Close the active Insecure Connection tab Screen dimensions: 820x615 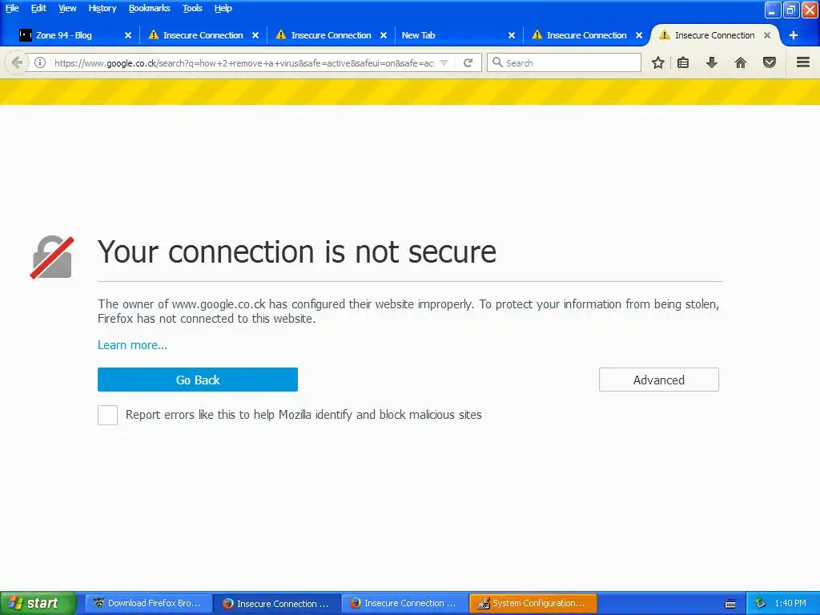[767, 35]
